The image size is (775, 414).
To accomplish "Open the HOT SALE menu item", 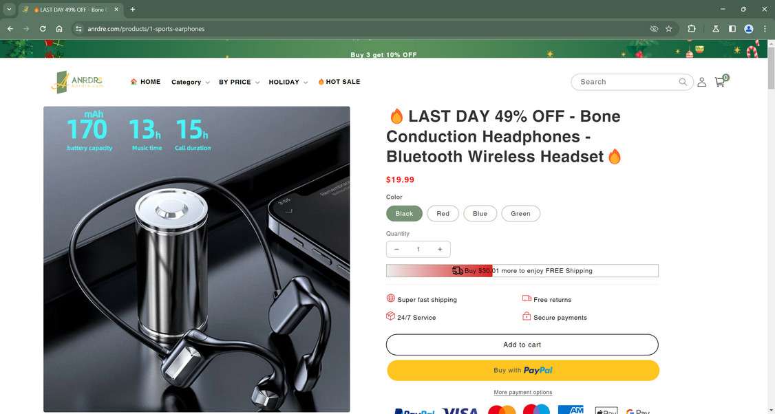I will 339,82.
